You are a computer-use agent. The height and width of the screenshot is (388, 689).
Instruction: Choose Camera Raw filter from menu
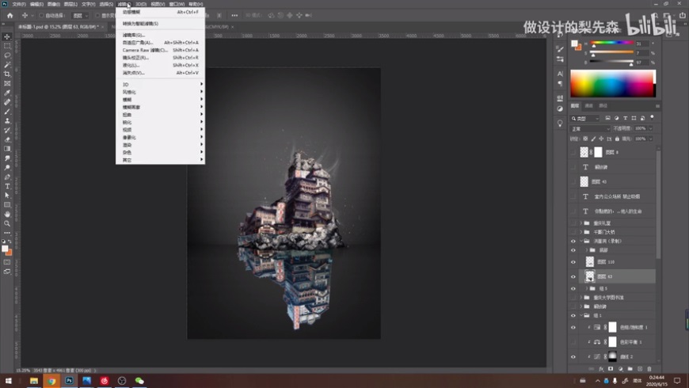(x=144, y=50)
